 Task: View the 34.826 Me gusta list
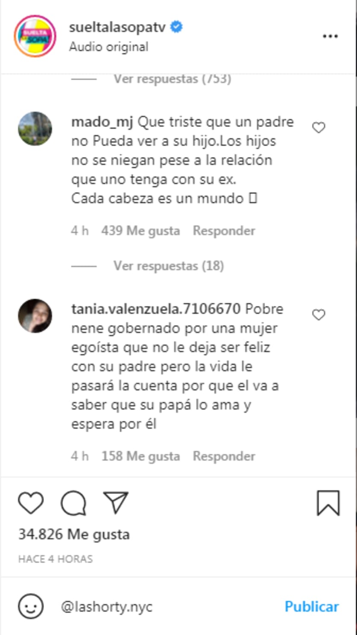coord(74,535)
